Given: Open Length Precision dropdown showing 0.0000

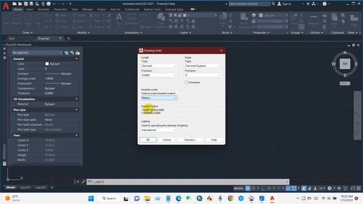Looking at the screenshot, I should (x=159, y=75).
